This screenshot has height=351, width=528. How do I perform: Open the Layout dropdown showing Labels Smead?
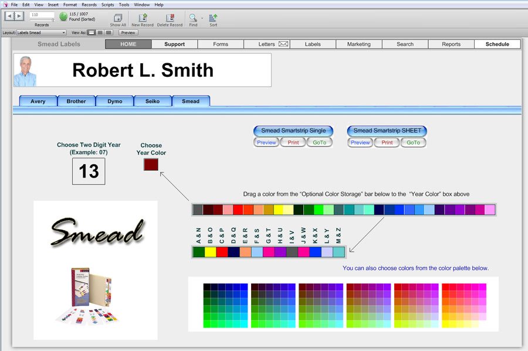click(x=42, y=33)
